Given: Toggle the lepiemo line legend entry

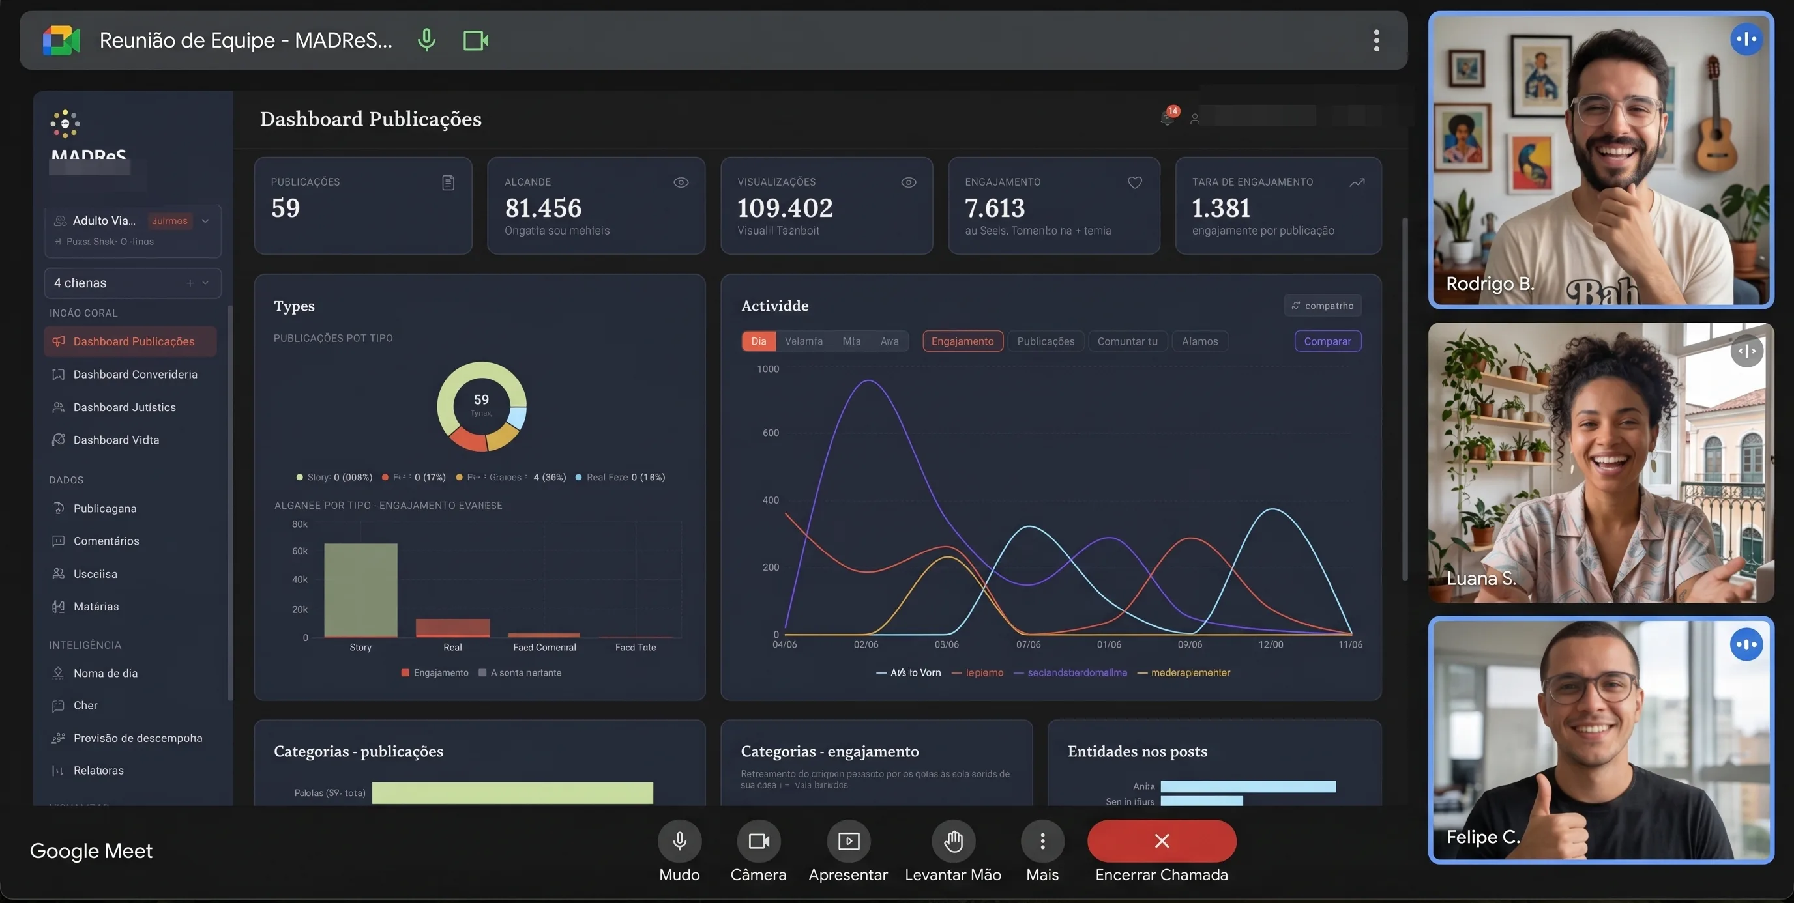Looking at the screenshot, I should tap(978, 672).
